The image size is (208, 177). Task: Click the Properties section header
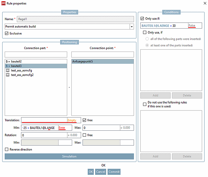70,12
